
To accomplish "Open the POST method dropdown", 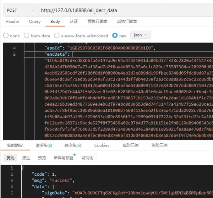I will click(x=20, y=10).
